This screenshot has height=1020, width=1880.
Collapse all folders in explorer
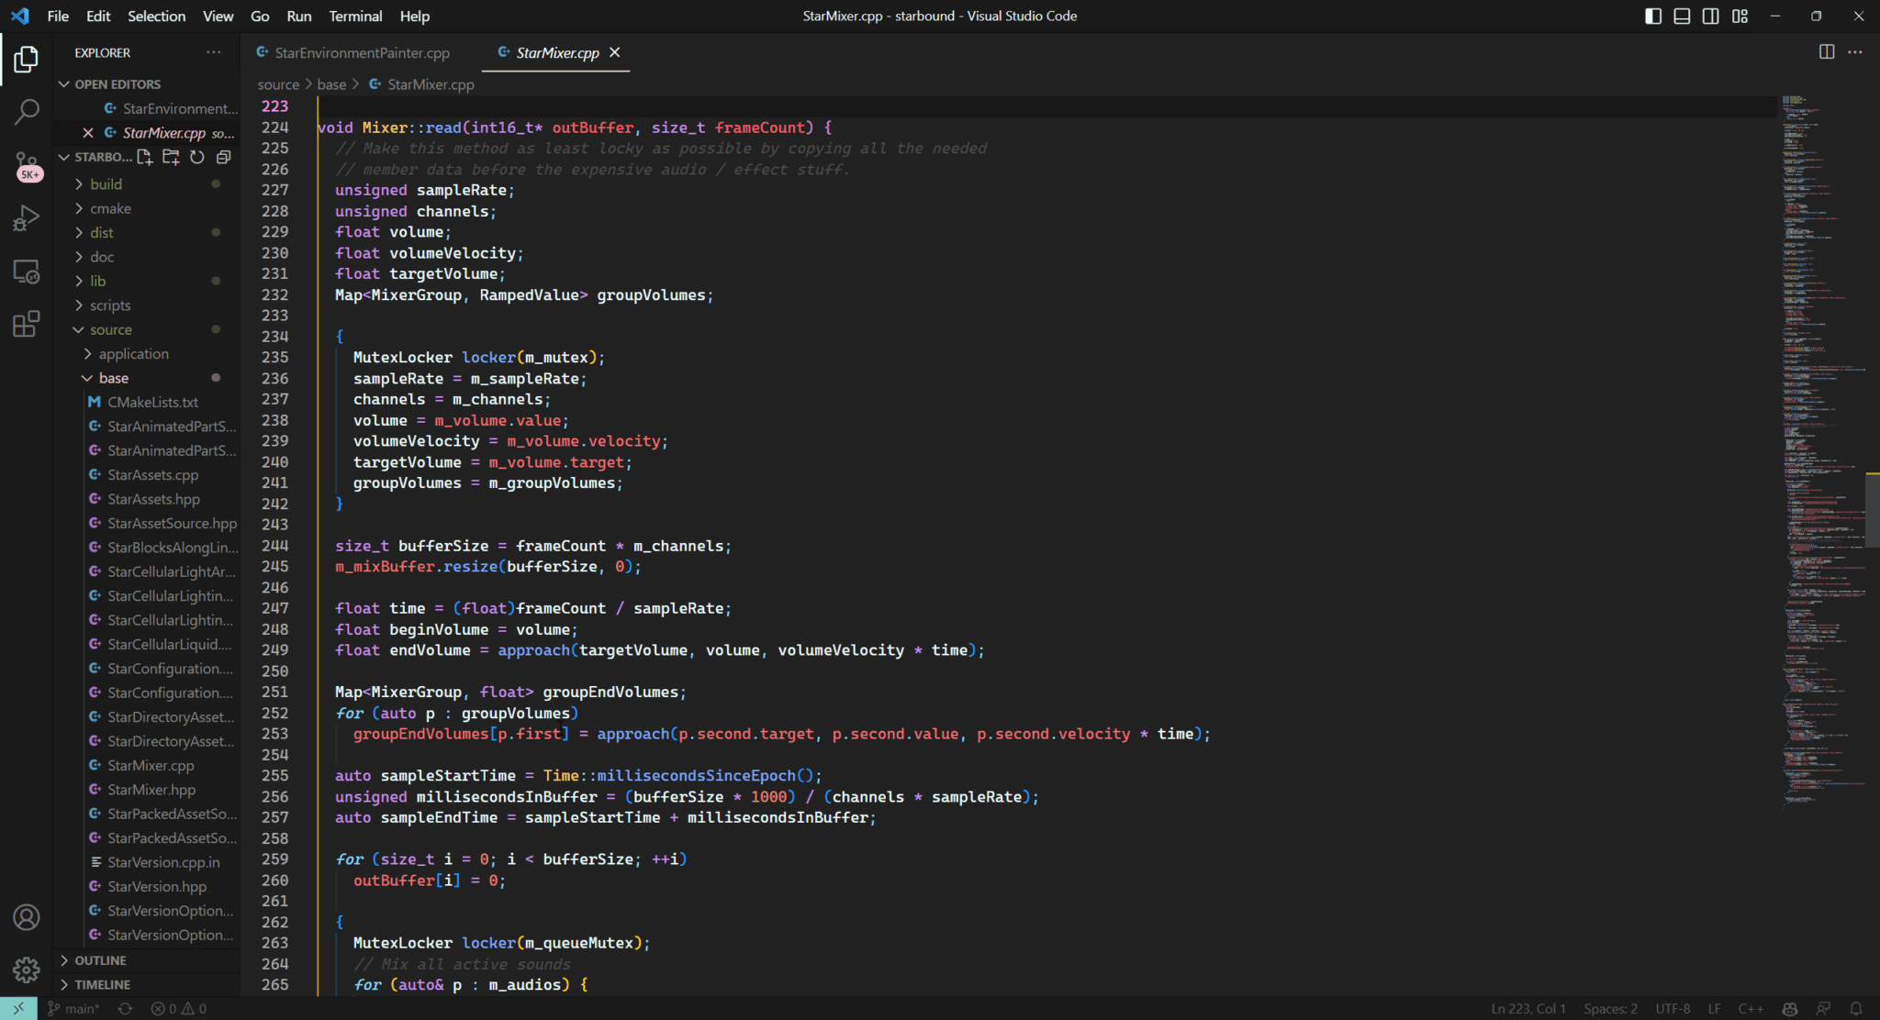click(x=222, y=158)
